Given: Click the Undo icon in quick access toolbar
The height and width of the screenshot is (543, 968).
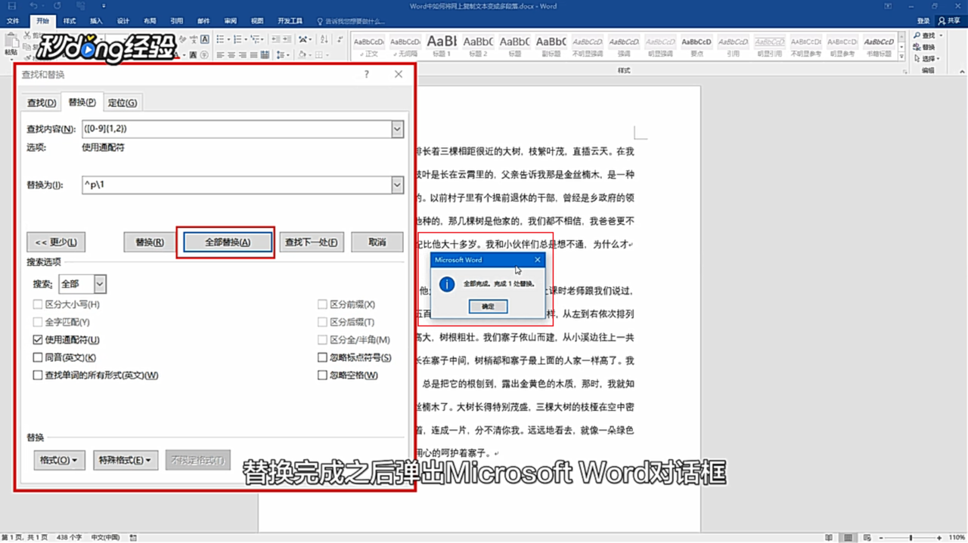Looking at the screenshot, I should (34, 6).
